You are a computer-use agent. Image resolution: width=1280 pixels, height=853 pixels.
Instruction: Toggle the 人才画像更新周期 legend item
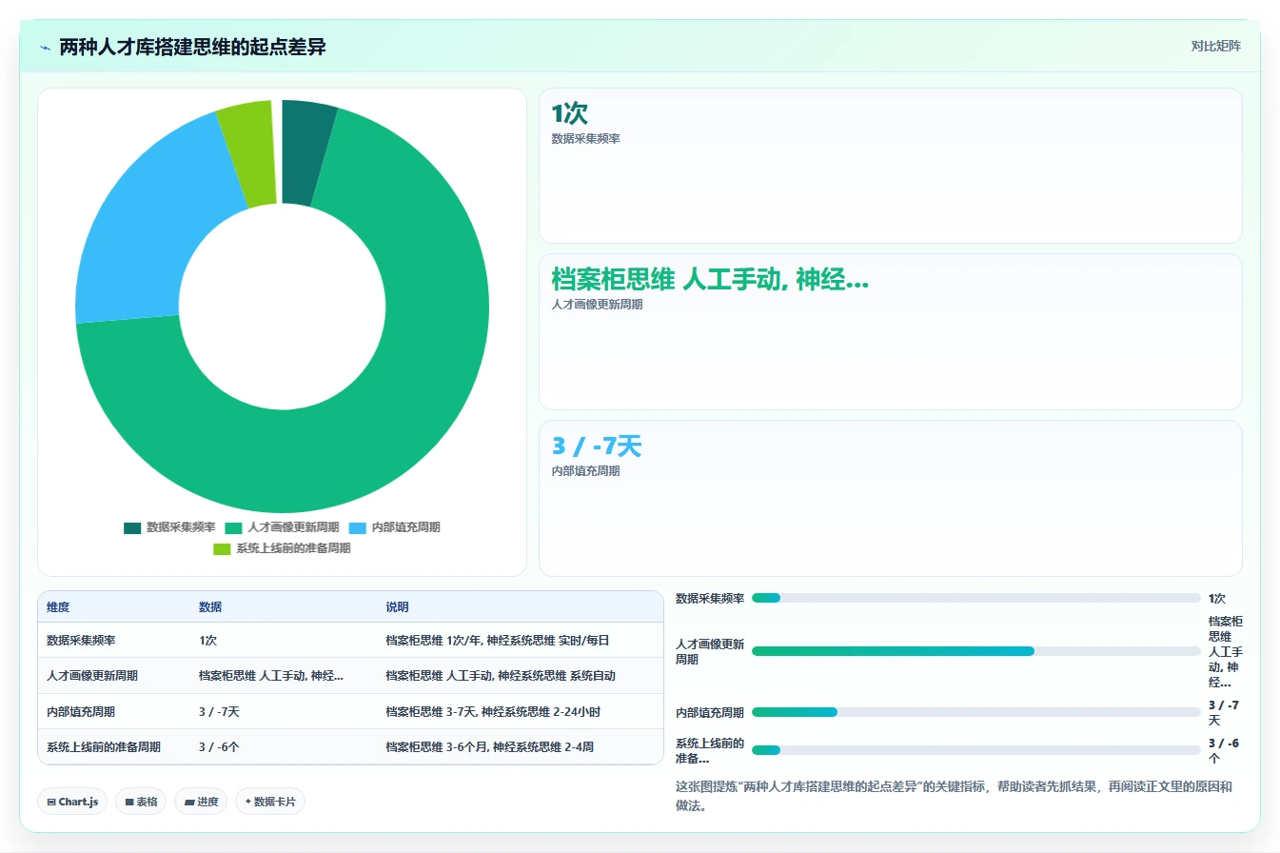tap(283, 527)
